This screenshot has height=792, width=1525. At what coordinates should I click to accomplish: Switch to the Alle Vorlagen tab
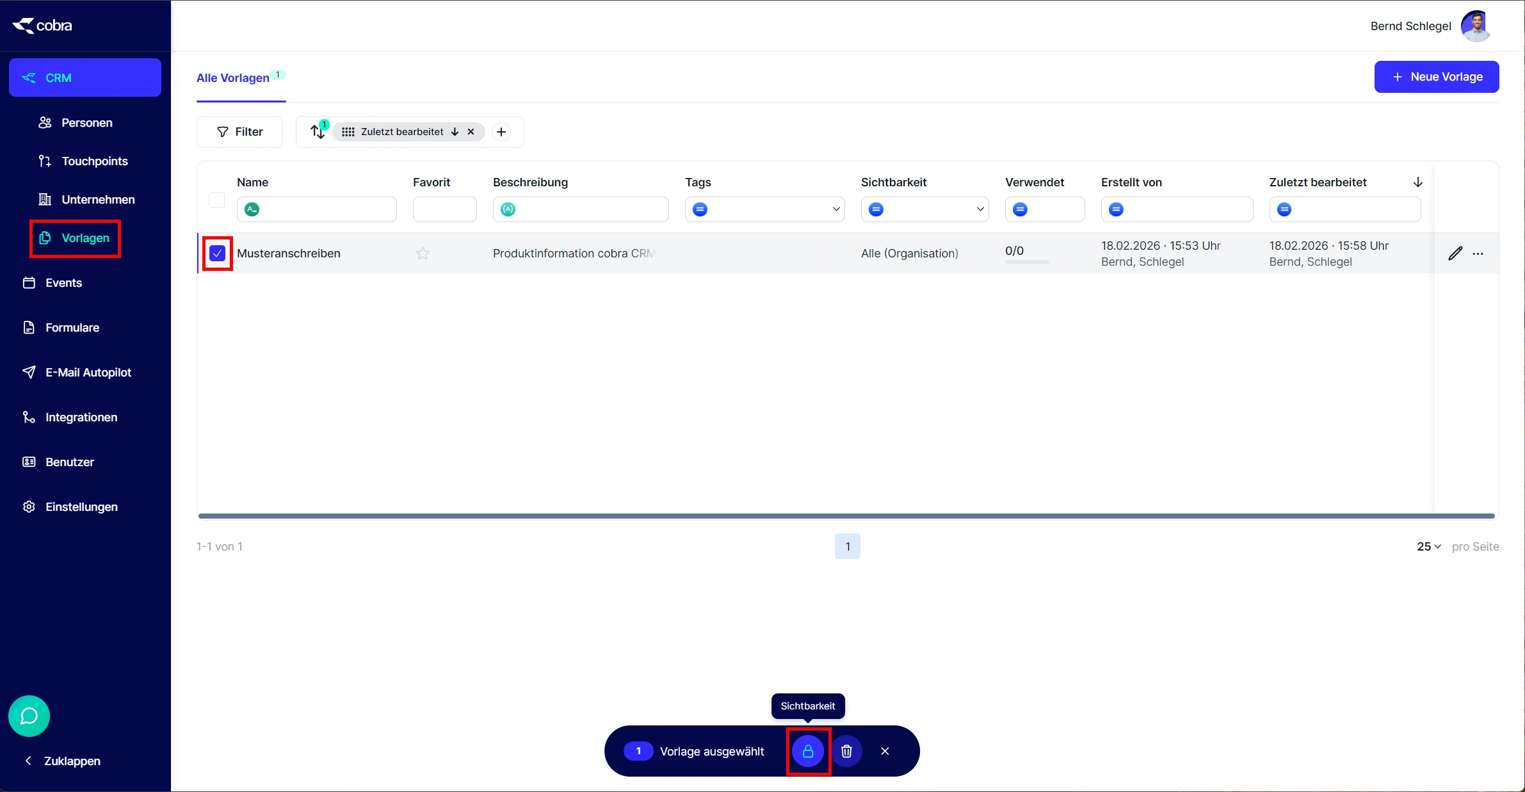click(x=233, y=77)
